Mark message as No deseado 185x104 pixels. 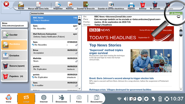(x=155, y=5)
